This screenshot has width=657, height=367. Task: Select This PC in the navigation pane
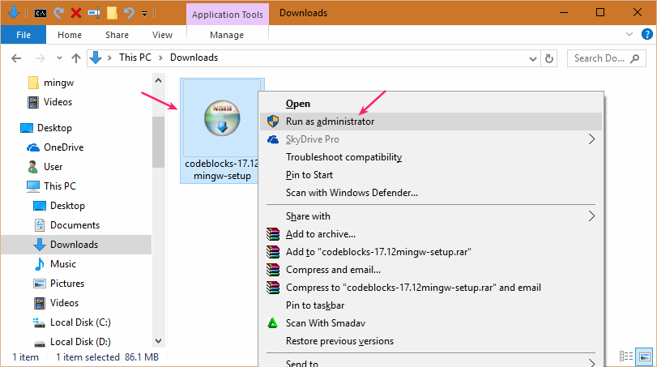(x=60, y=186)
